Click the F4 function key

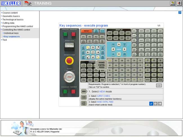tap(102, 37)
